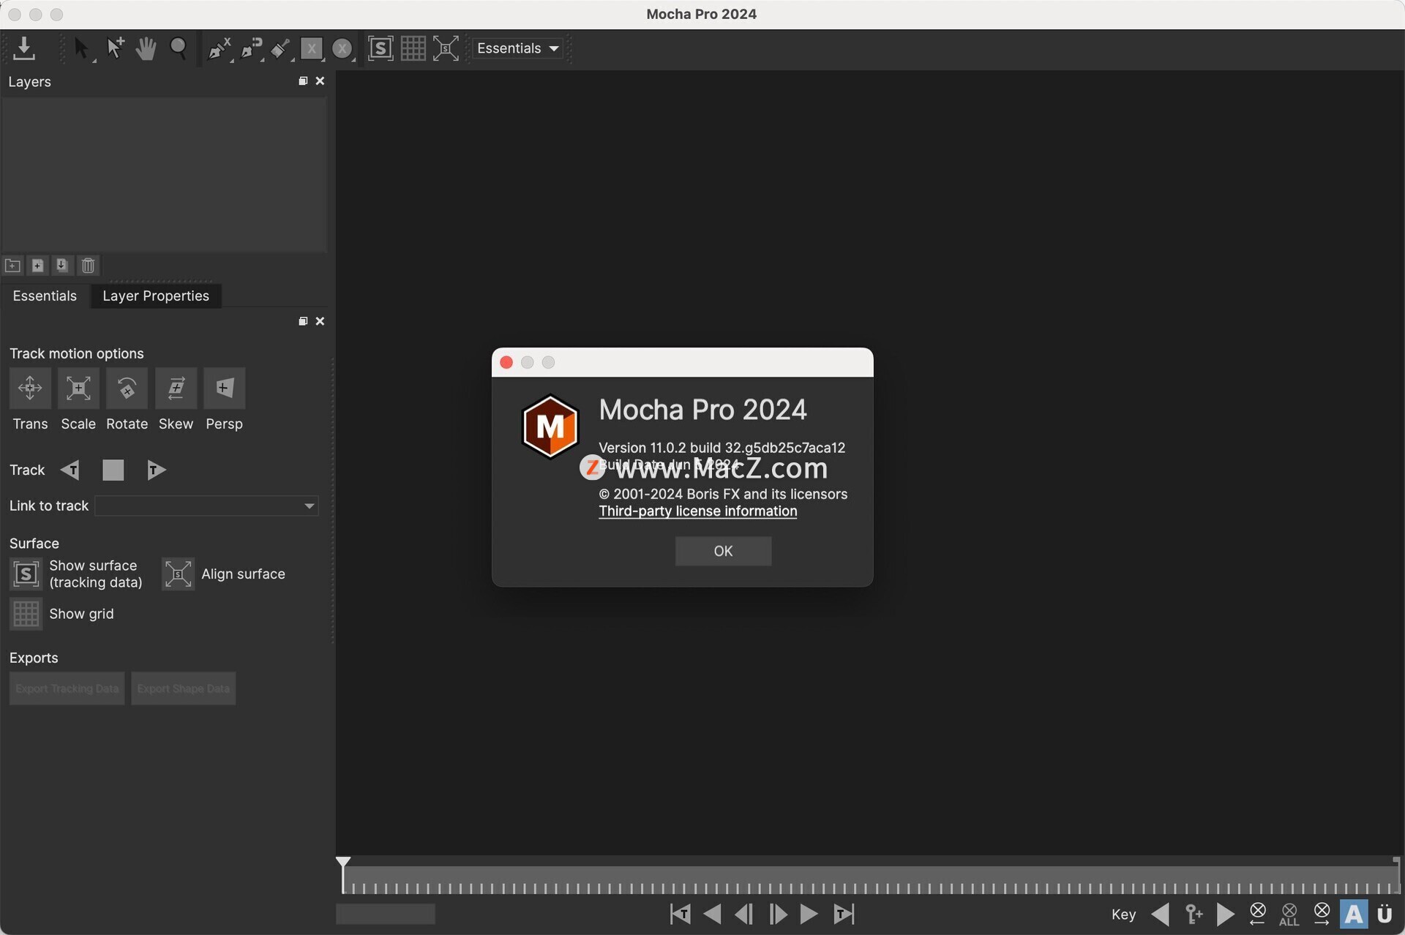
Task: Click delete keyframes backward icon
Action: [x=1258, y=914]
